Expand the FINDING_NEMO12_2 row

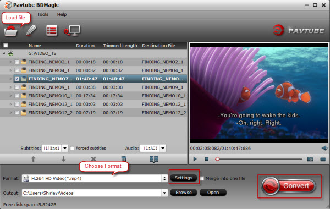tap(10, 113)
